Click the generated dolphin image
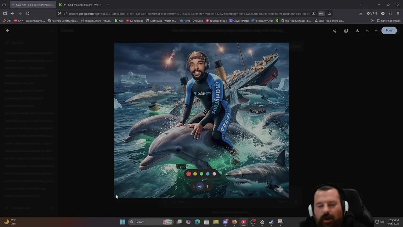Screen dimensions: 403x227 tap(201, 120)
